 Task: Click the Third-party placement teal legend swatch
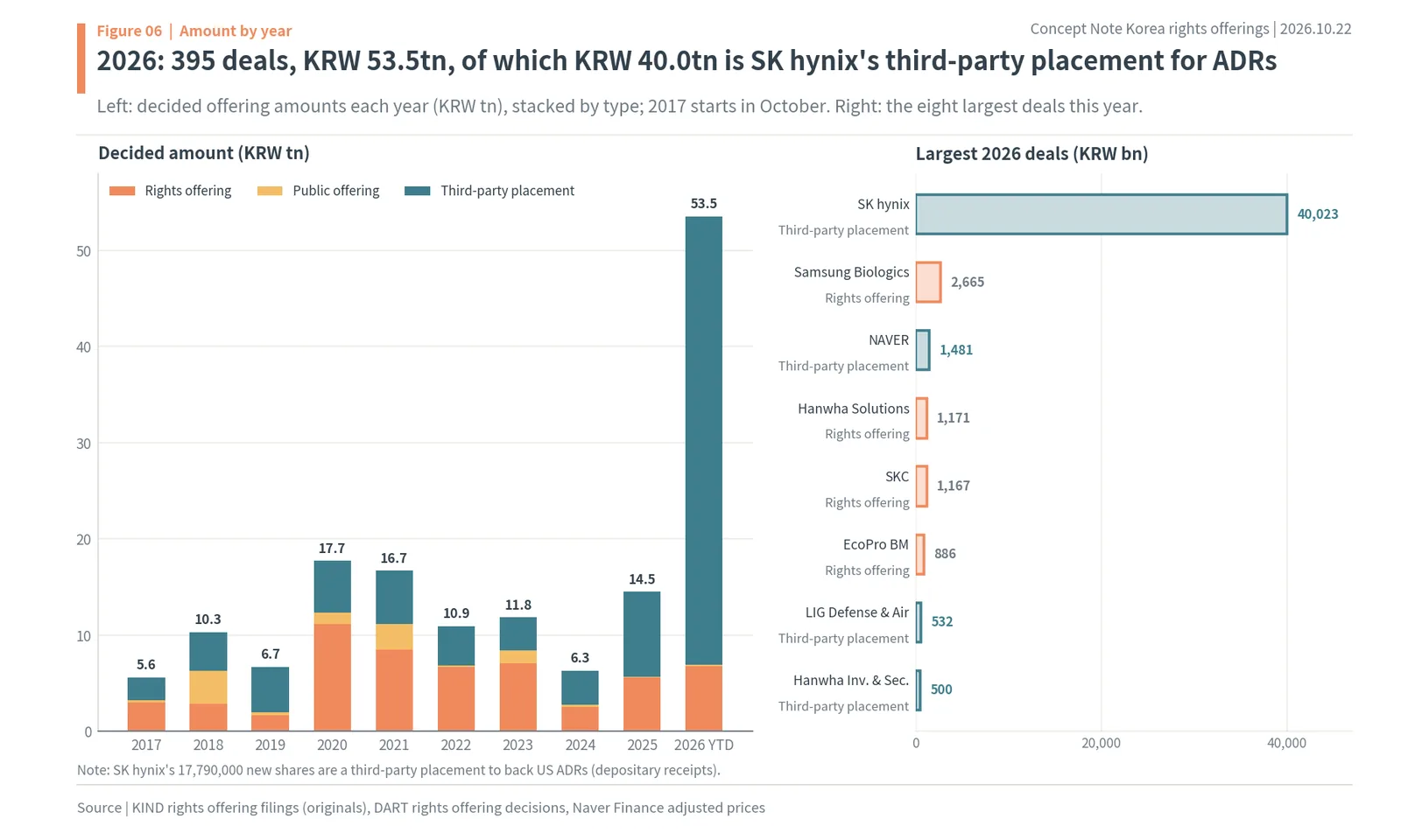pyautogui.click(x=418, y=191)
